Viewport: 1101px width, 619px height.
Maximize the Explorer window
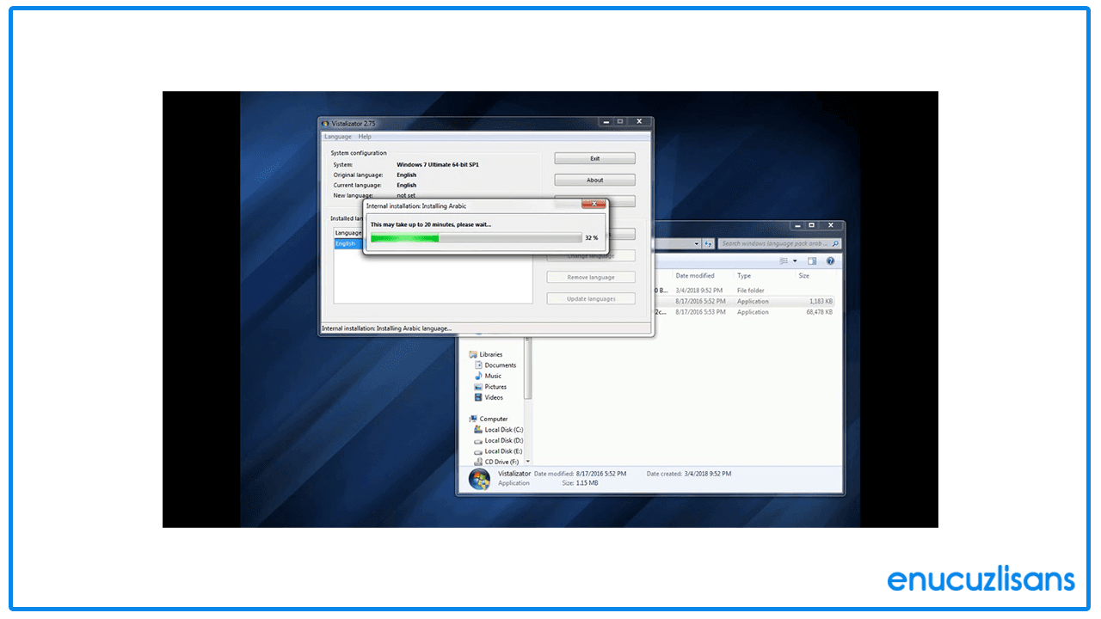click(811, 225)
